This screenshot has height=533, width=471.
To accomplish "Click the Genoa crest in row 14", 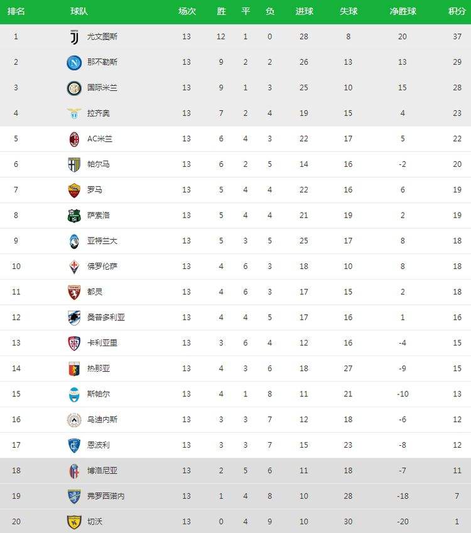I will 74,369.
